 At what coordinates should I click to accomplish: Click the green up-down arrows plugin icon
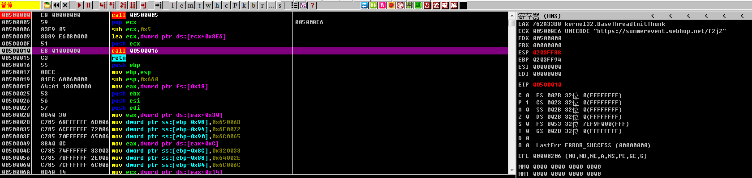(373, 5)
